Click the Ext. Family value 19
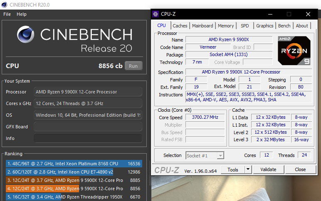This screenshot has width=321, height=201. (x=196, y=87)
